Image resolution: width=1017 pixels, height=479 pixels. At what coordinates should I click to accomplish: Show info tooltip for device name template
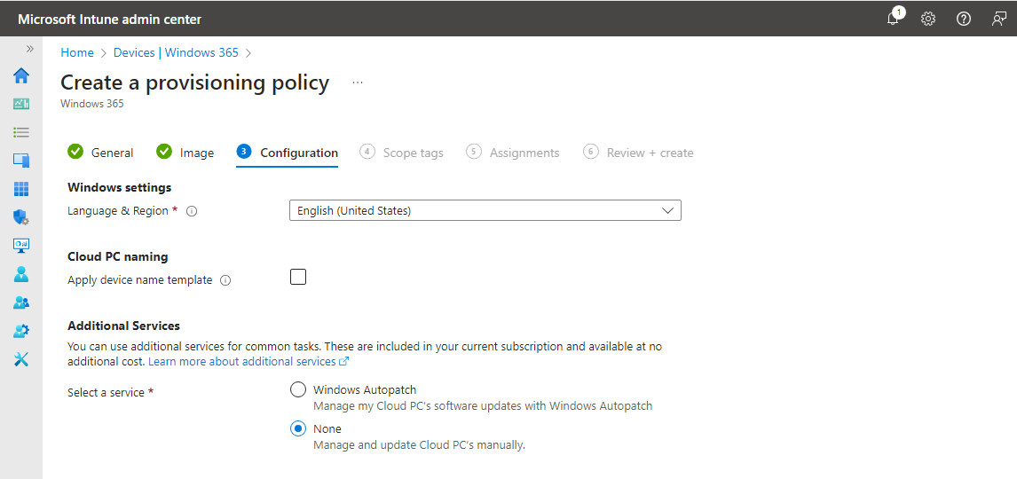point(225,280)
